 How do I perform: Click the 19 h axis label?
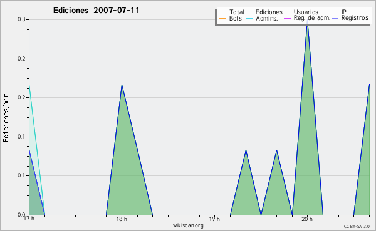(x=214, y=219)
